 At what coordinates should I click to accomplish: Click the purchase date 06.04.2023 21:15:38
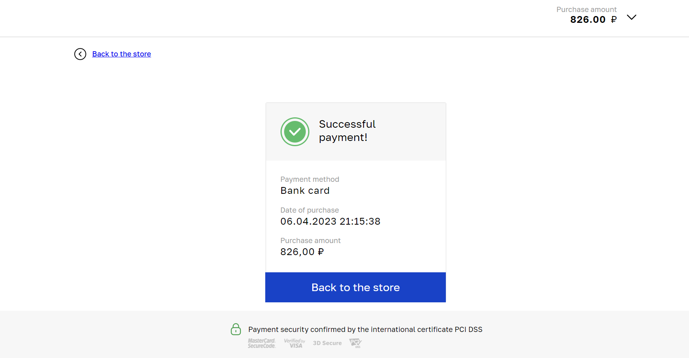(330, 221)
